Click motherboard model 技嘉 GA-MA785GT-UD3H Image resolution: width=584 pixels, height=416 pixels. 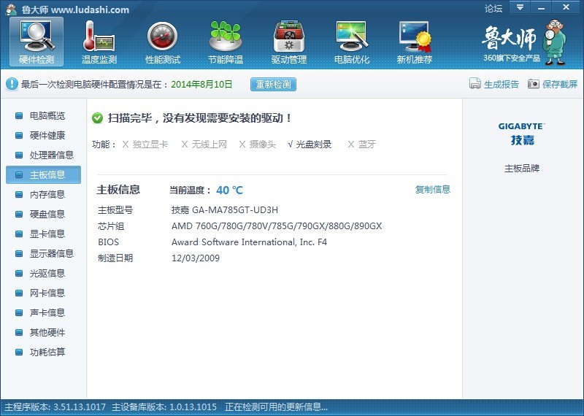pyautogui.click(x=225, y=210)
